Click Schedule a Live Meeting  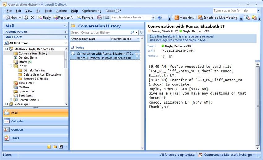(218, 18)
